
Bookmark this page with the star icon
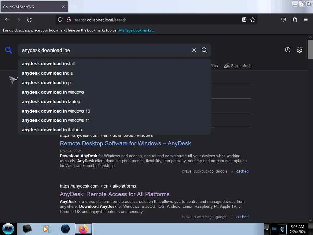[253, 20]
